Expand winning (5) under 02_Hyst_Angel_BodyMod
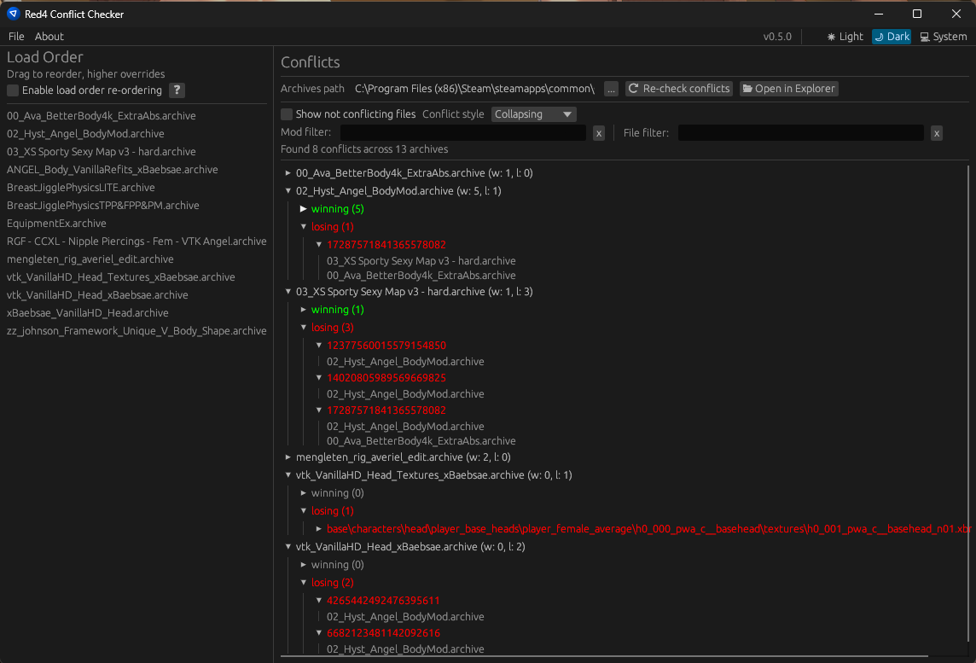976x663 pixels. tap(304, 209)
